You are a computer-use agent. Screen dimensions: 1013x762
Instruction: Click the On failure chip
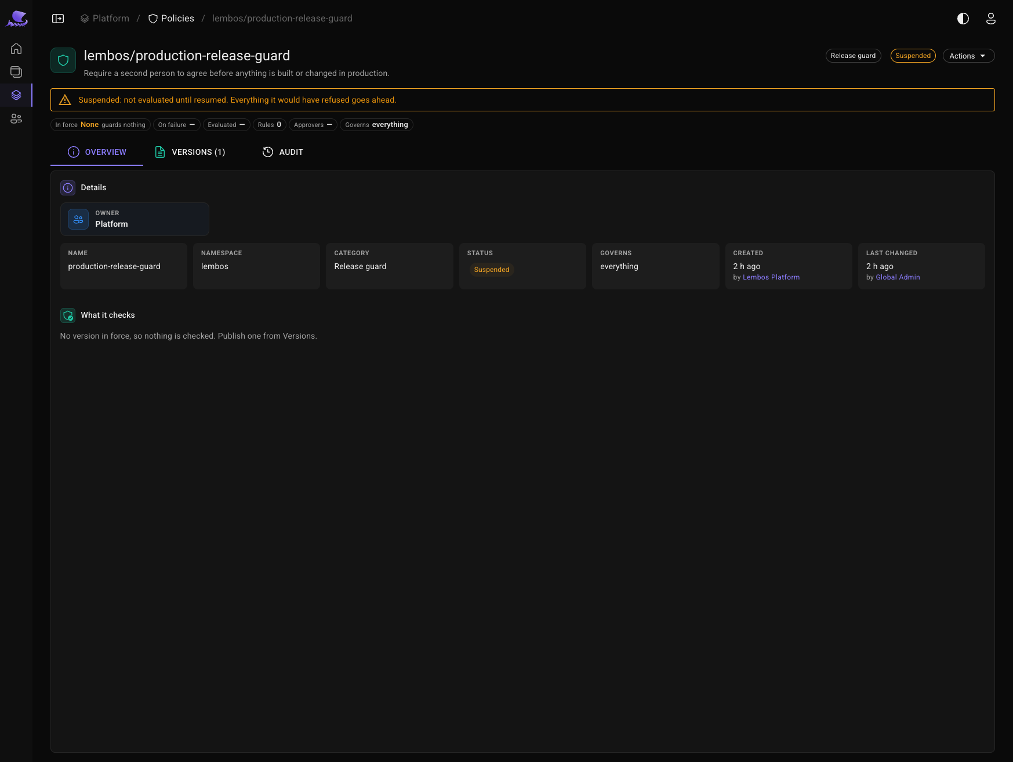177,125
